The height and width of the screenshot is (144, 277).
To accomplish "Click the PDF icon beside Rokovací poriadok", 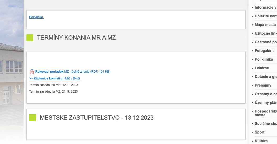I will pyautogui.click(x=32, y=72).
